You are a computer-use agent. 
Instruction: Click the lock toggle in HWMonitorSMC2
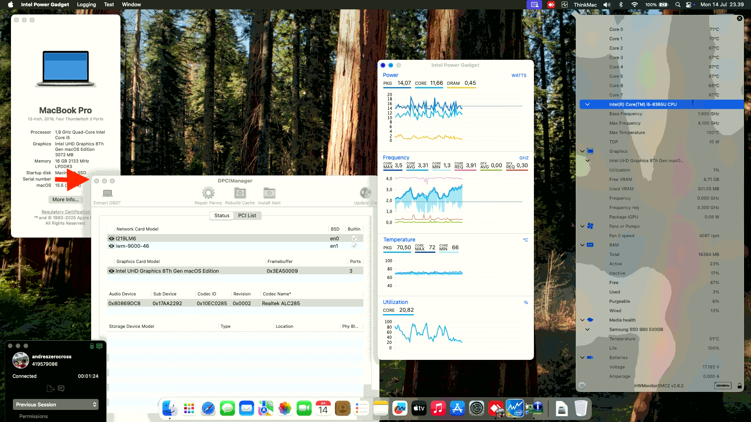739,386
